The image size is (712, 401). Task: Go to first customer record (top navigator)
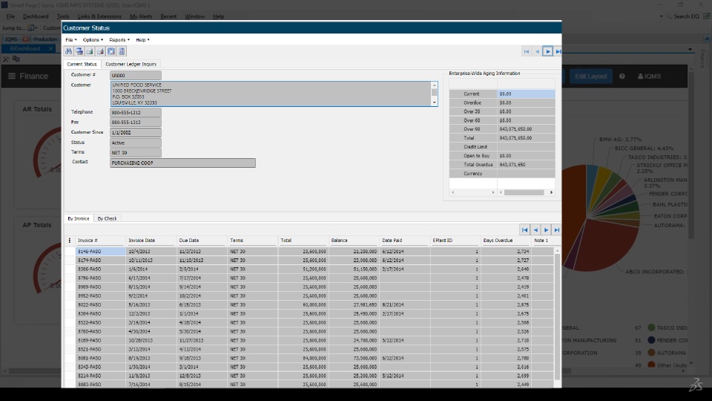(527, 52)
